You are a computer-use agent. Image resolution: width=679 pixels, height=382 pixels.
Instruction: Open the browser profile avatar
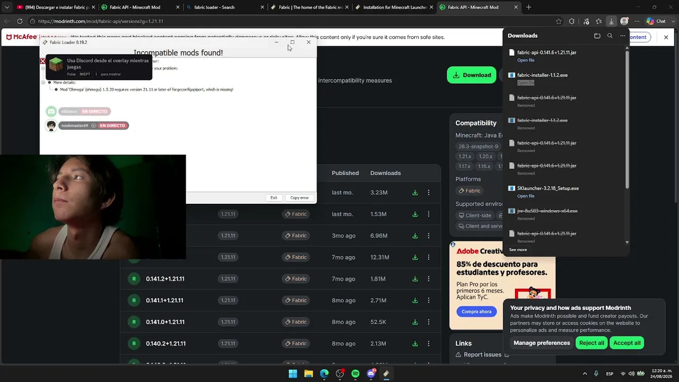624,21
